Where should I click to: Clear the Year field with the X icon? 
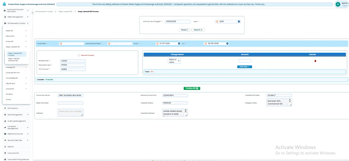tap(239, 21)
